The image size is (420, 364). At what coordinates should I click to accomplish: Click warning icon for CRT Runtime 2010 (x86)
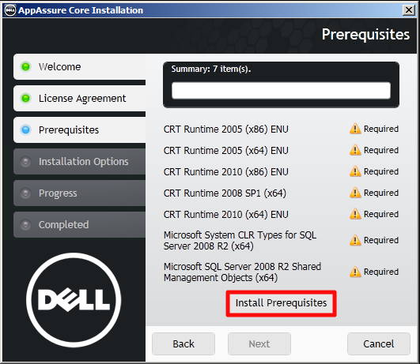click(355, 171)
